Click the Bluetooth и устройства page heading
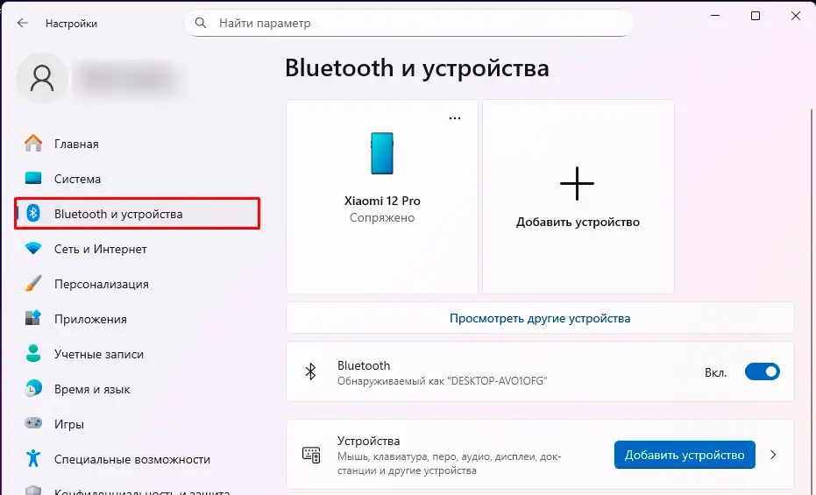 pos(417,68)
